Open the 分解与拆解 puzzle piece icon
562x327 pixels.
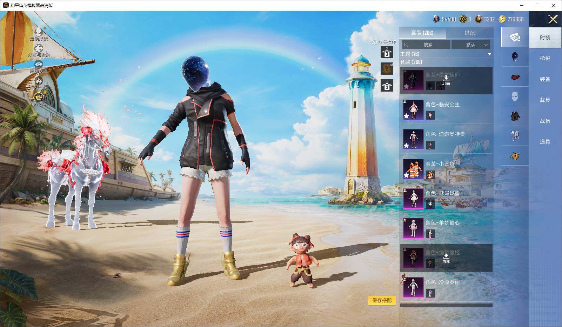point(39,48)
